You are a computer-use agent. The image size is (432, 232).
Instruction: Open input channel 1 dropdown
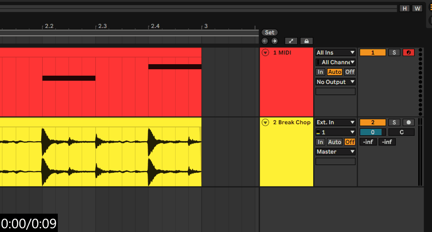point(335,132)
